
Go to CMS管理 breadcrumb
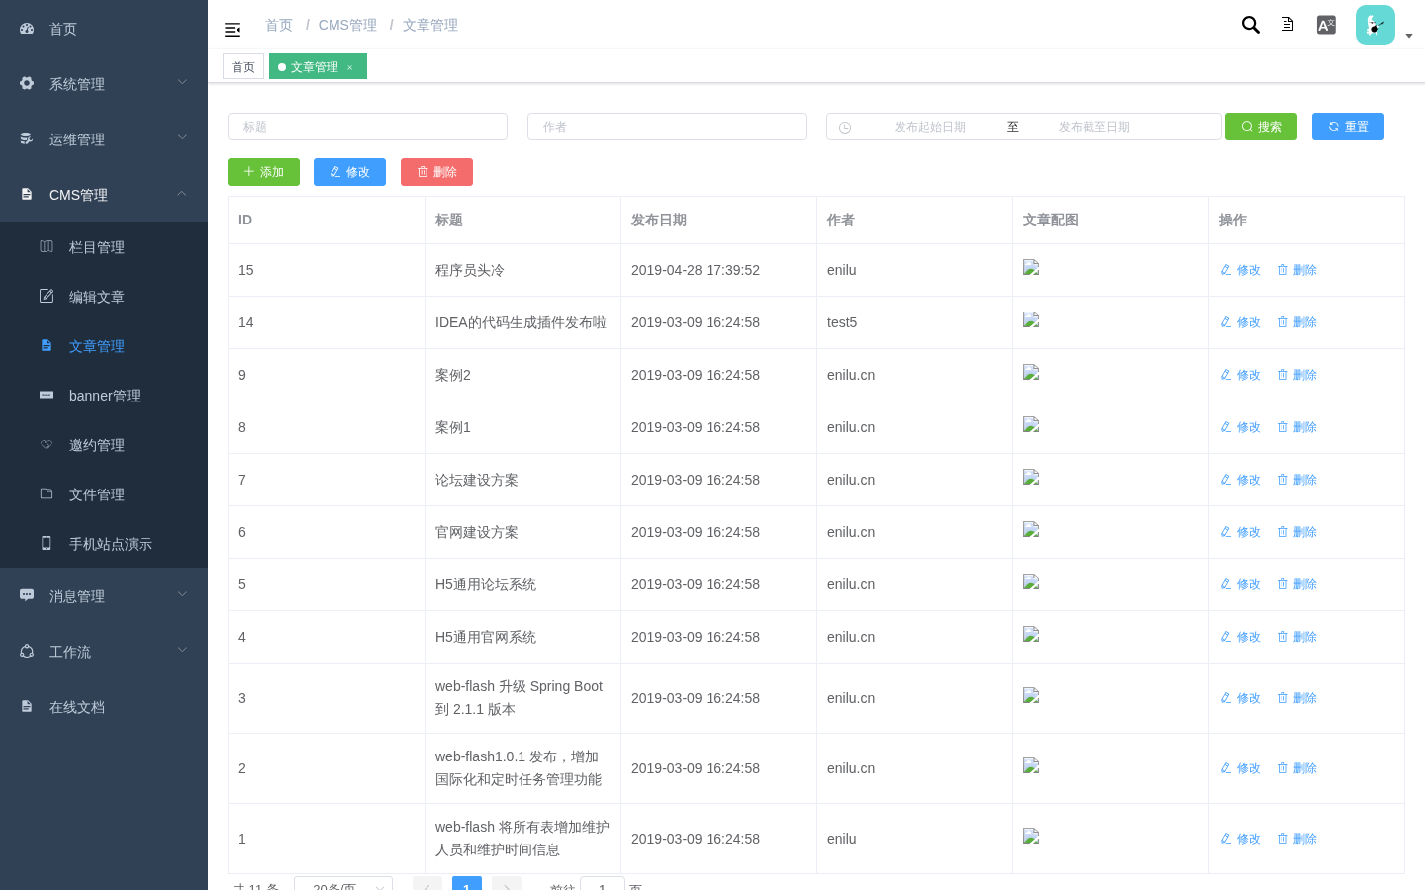(x=347, y=25)
